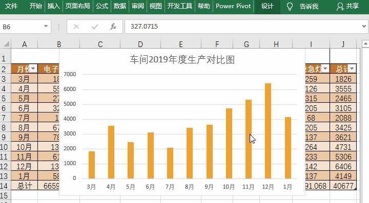The height and width of the screenshot is (203, 369).
Task: Select column I header
Action: click(311, 44)
